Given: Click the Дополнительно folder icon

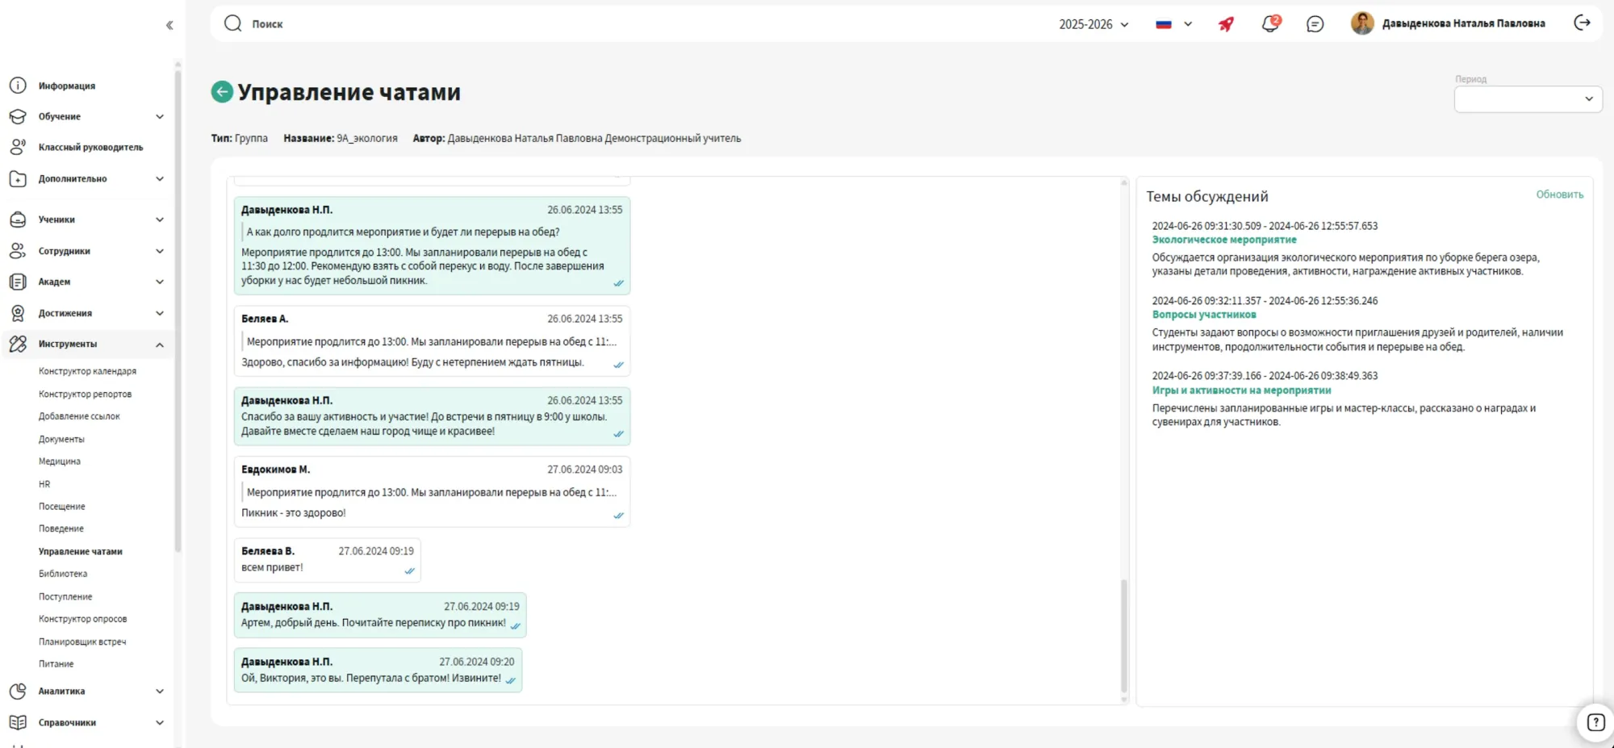Looking at the screenshot, I should pos(18,179).
